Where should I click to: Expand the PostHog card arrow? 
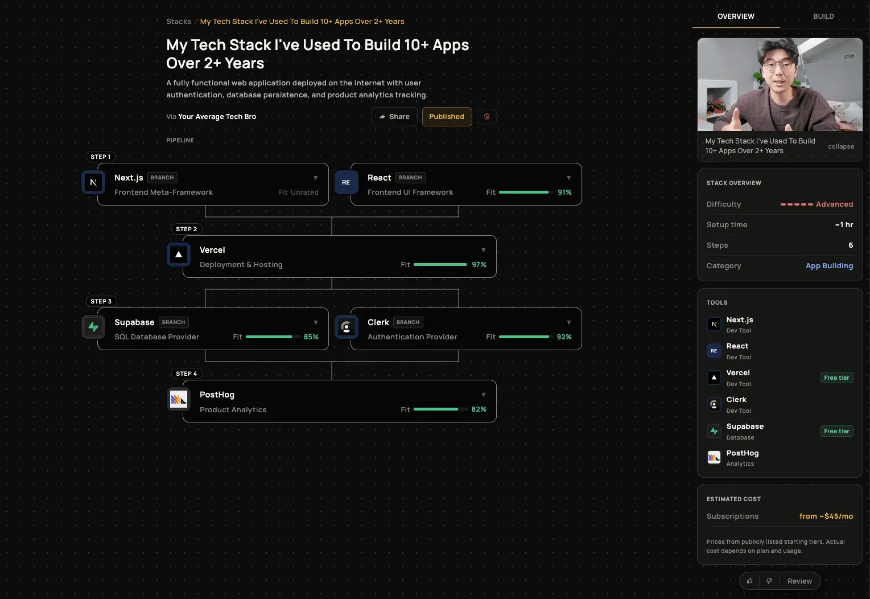point(484,395)
